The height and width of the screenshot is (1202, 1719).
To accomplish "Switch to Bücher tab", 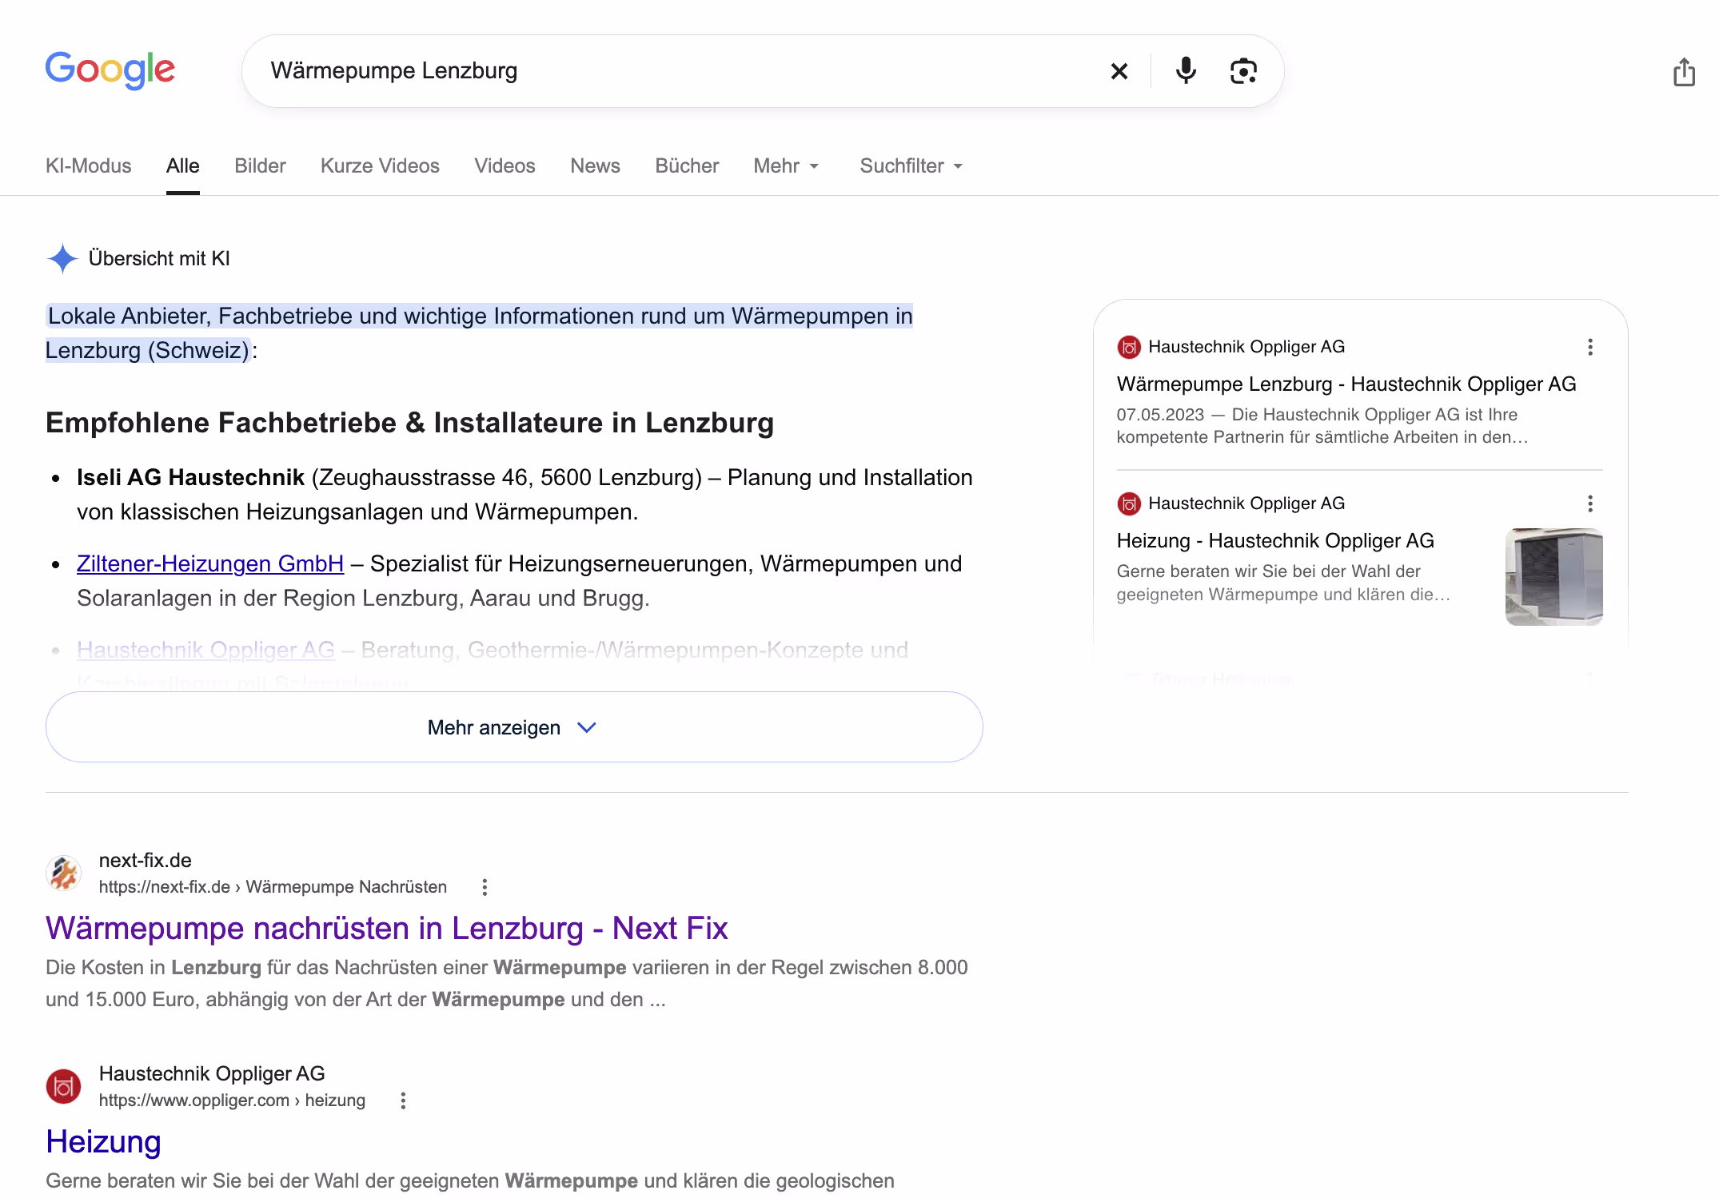I will [x=687, y=165].
